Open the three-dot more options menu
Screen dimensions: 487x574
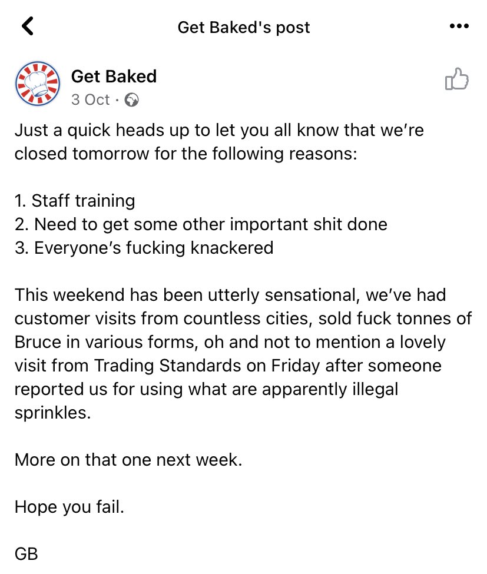pos(459,26)
